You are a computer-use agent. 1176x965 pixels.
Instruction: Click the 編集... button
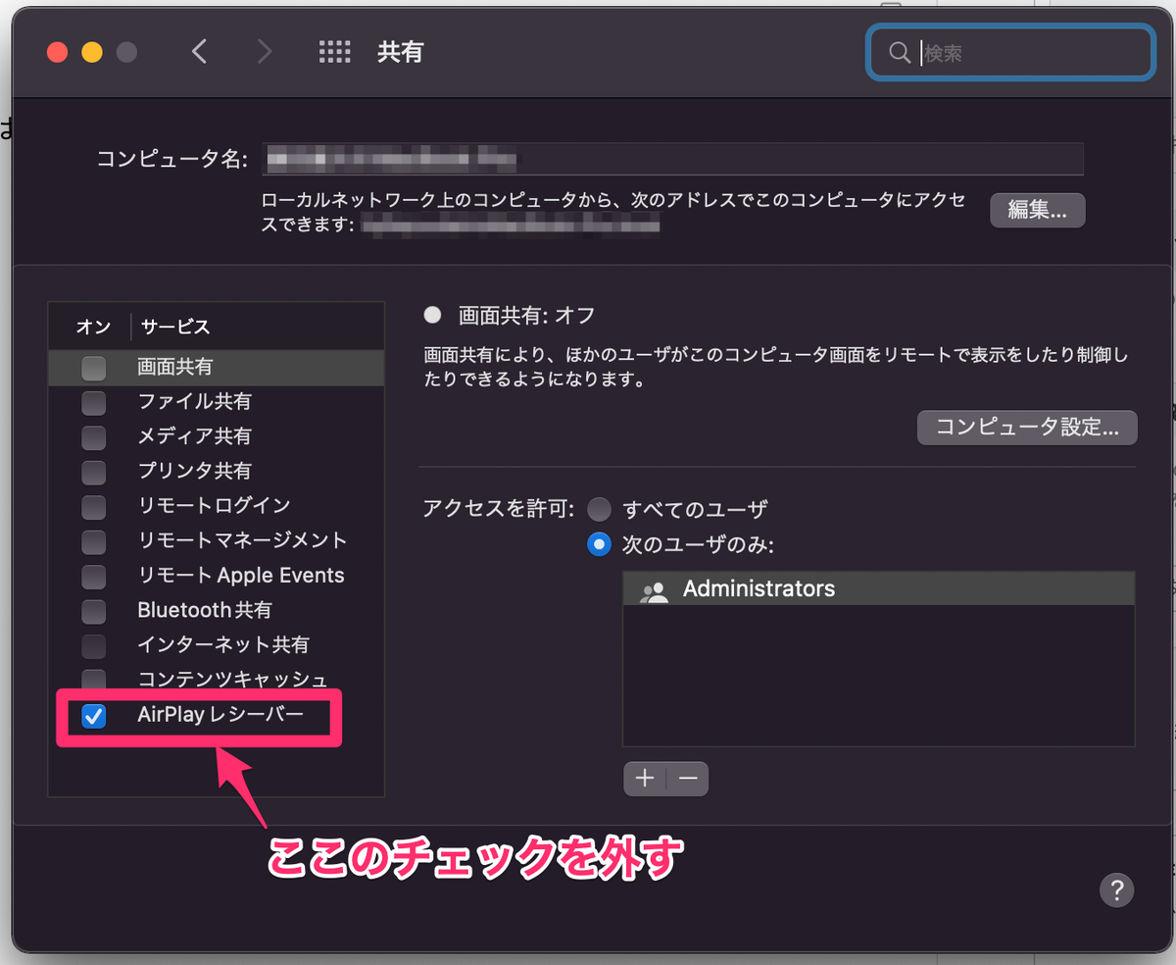click(x=1037, y=210)
